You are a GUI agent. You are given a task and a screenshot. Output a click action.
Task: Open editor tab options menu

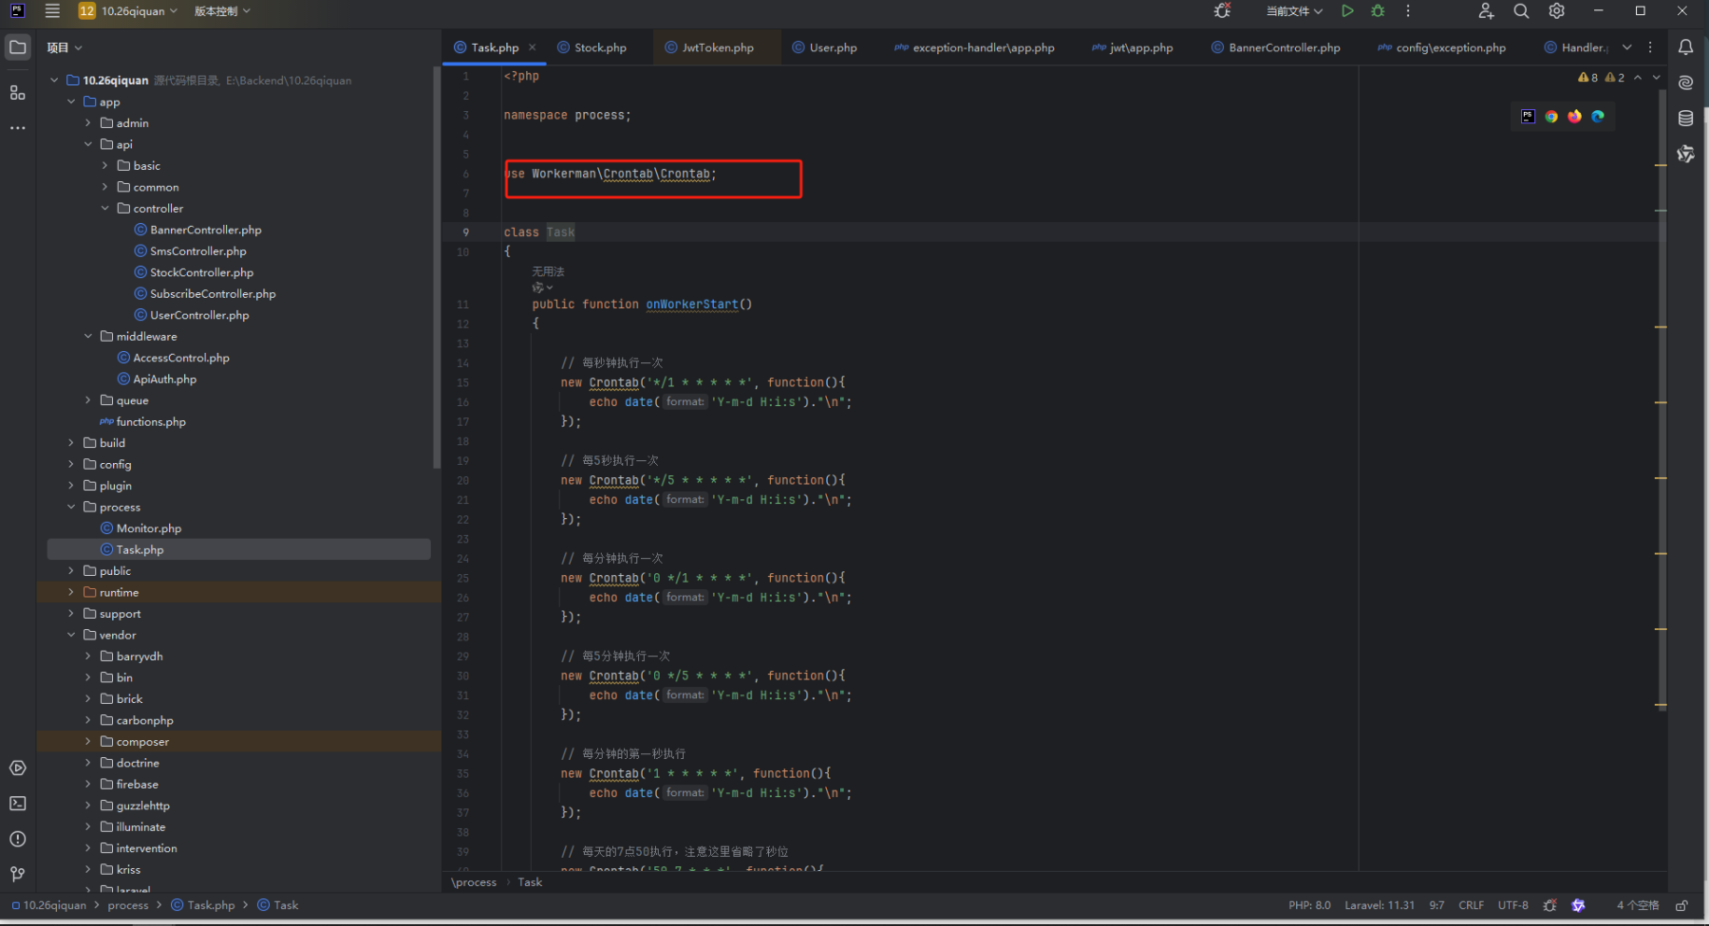[x=1650, y=47]
